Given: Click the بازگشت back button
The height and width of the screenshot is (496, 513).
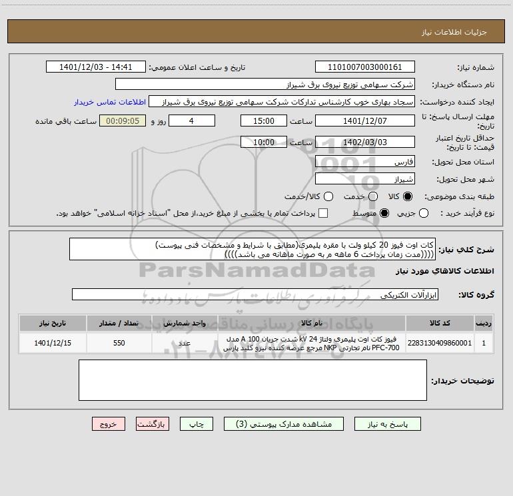Looking at the screenshot, I should [x=153, y=424].
